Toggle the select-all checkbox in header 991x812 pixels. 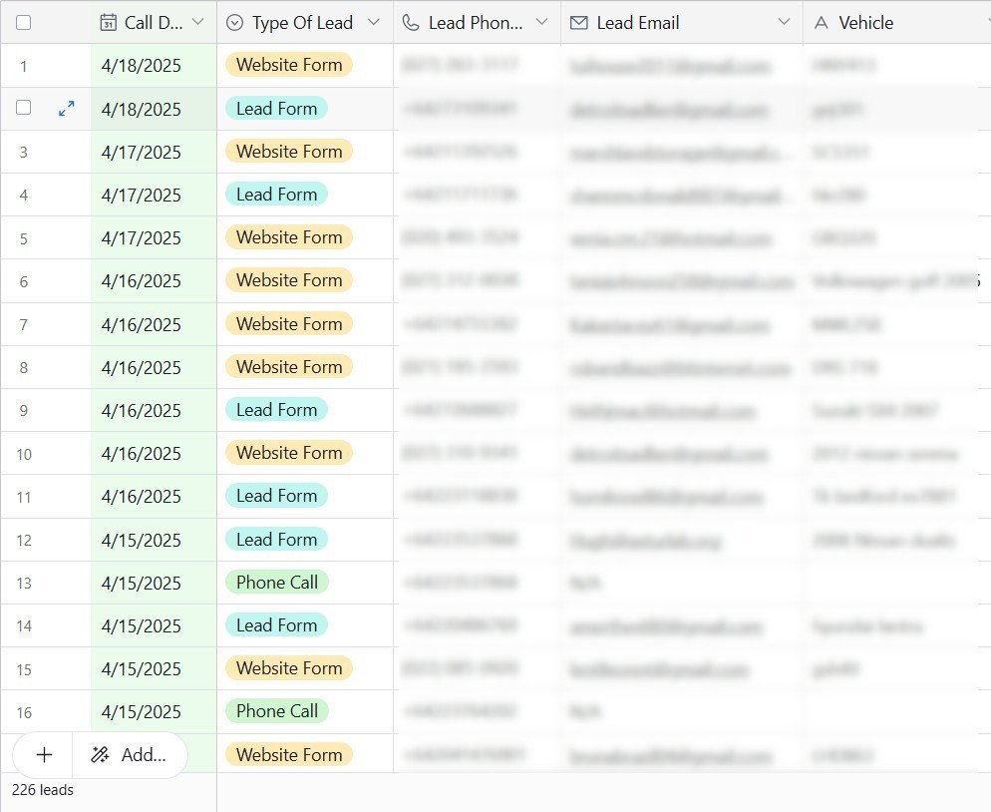pyautogui.click(x=23, y=22)
